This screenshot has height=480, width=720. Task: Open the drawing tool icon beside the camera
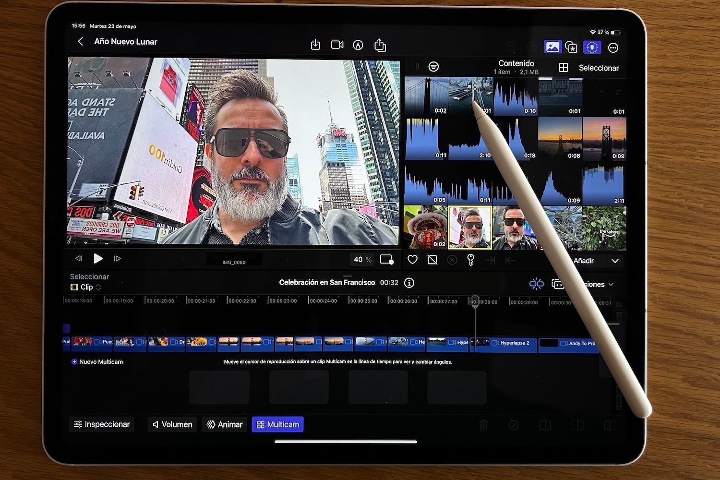(358, 44)
